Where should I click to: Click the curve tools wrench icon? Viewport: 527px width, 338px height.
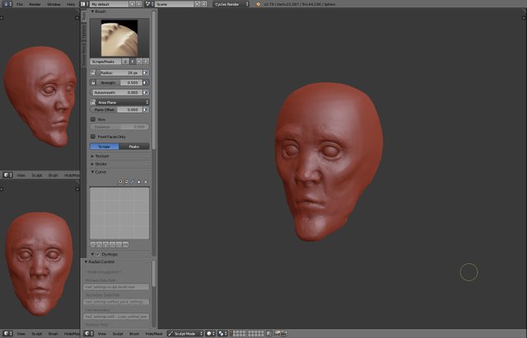point(133,182)
